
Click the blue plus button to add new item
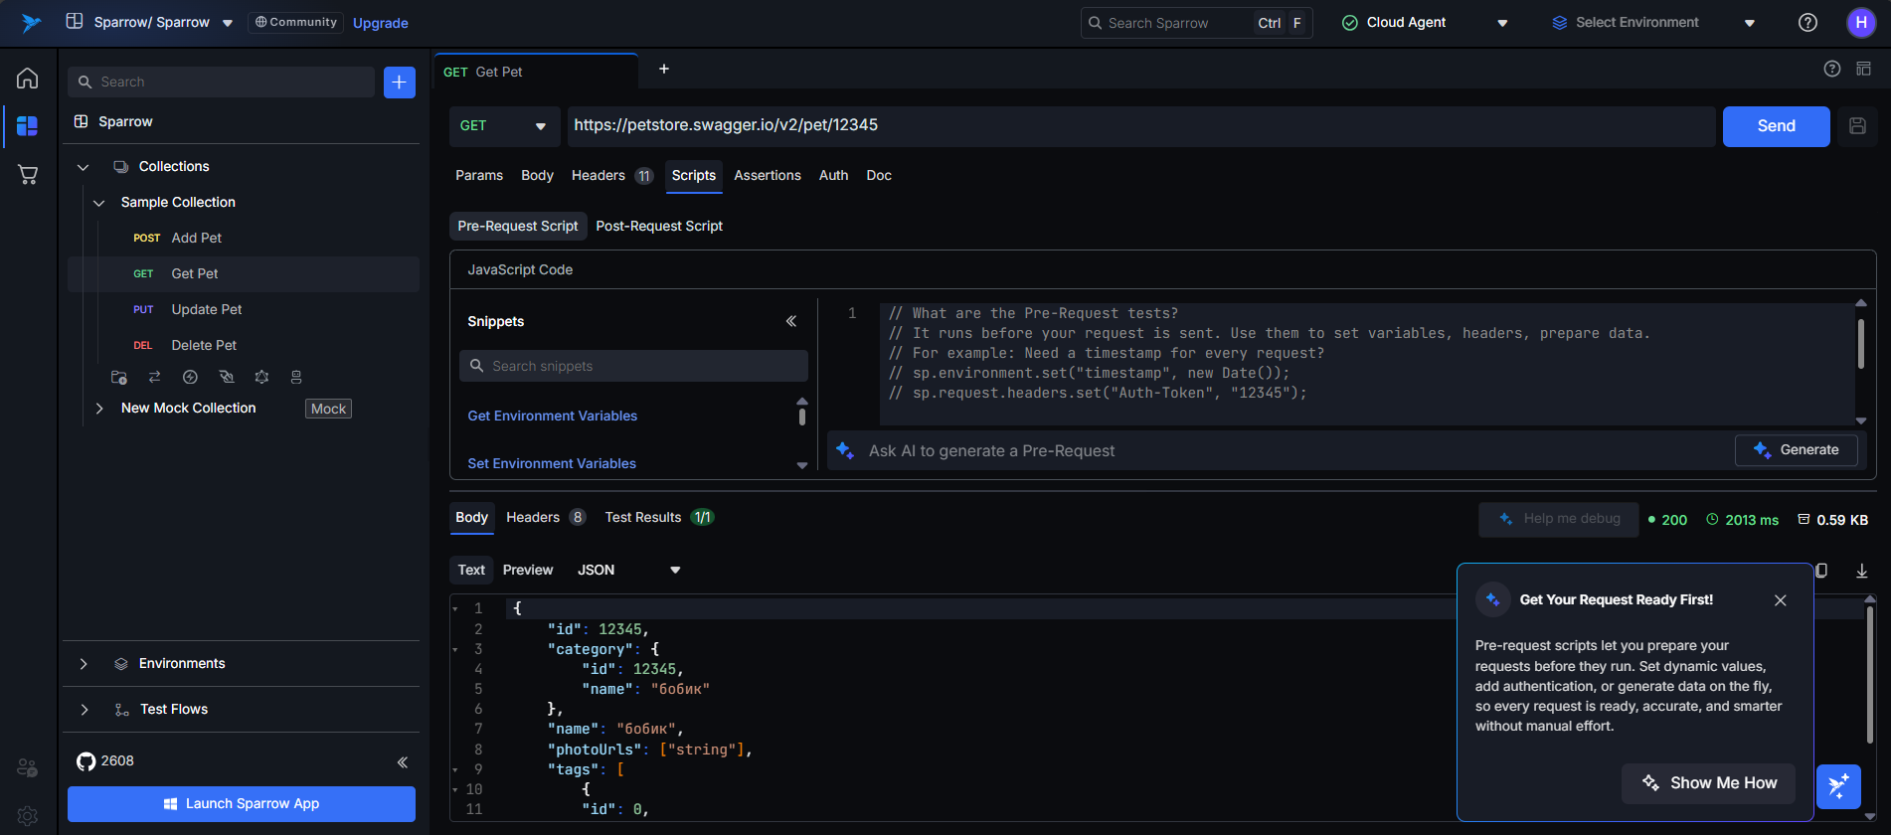[x=399, y=83]
